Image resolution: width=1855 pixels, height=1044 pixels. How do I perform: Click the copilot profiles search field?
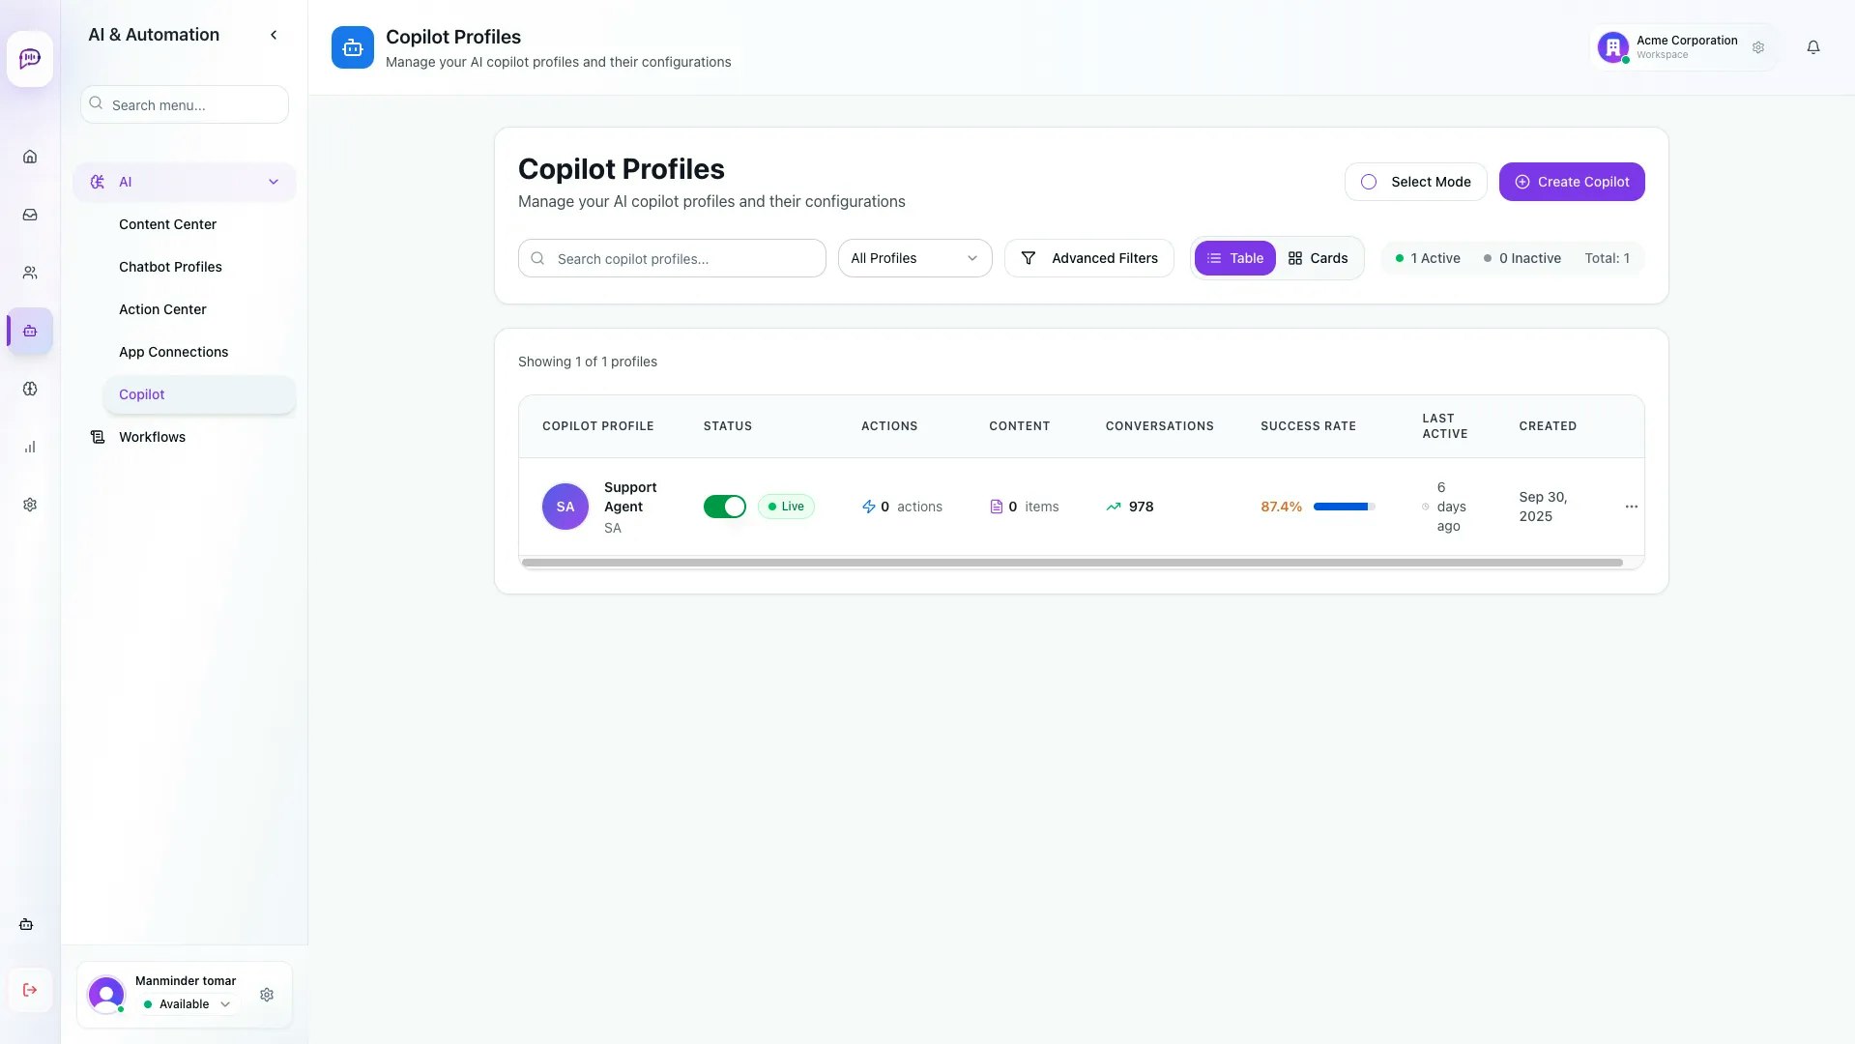[671, 258]
